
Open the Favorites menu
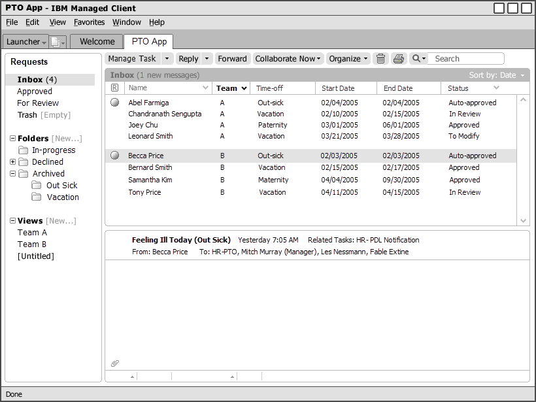pos(89,22)
